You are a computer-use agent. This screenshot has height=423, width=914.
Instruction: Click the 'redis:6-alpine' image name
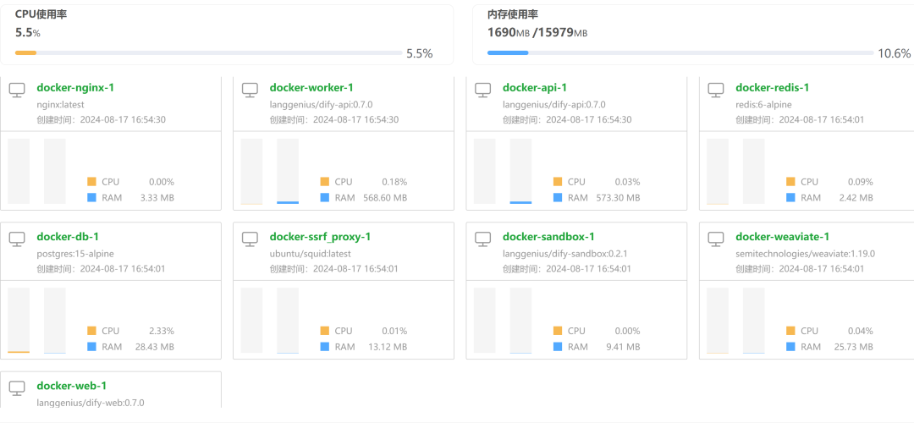coord(763,105)
